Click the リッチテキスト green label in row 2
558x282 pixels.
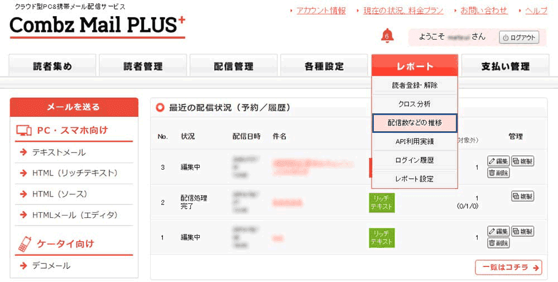click(382, 202)
